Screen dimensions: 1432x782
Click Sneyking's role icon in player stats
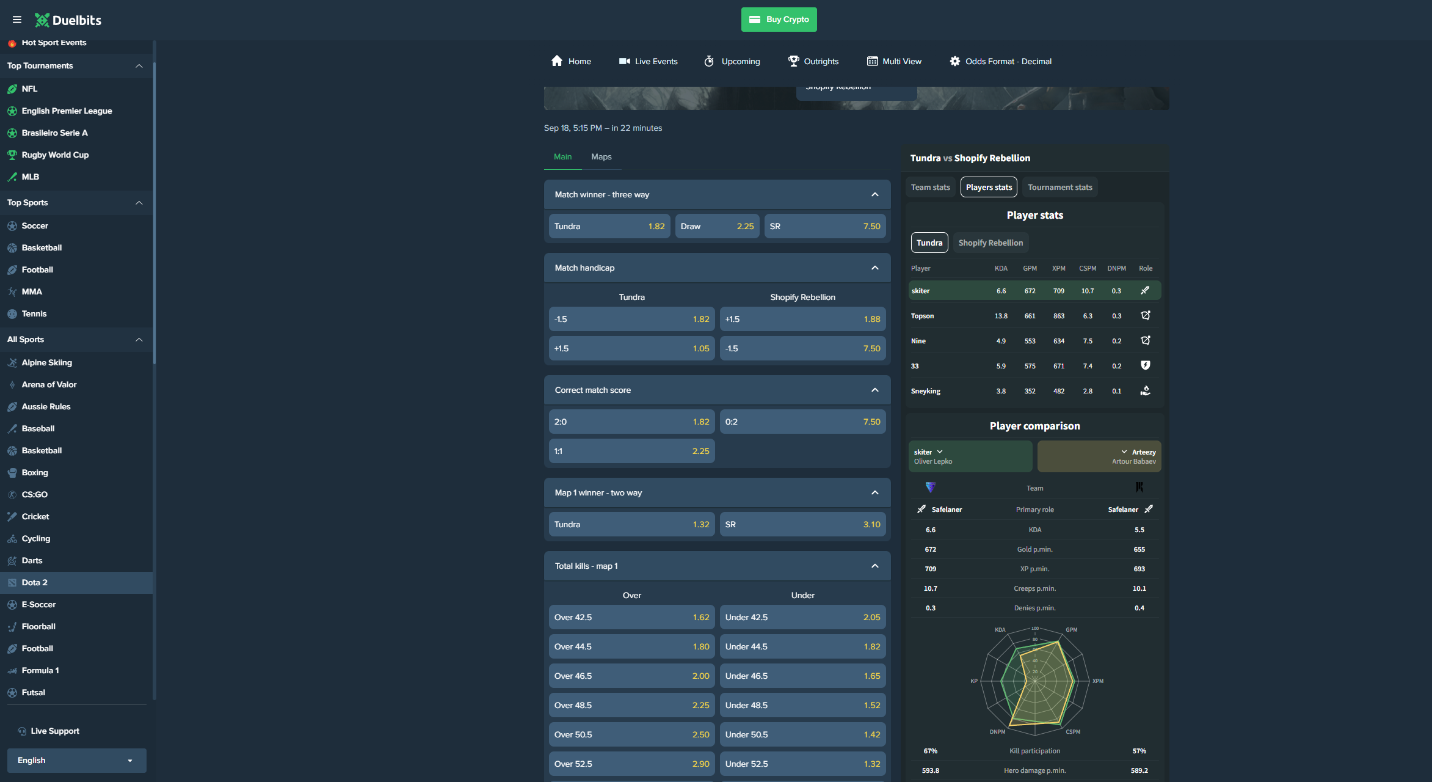pos(1146,391)
